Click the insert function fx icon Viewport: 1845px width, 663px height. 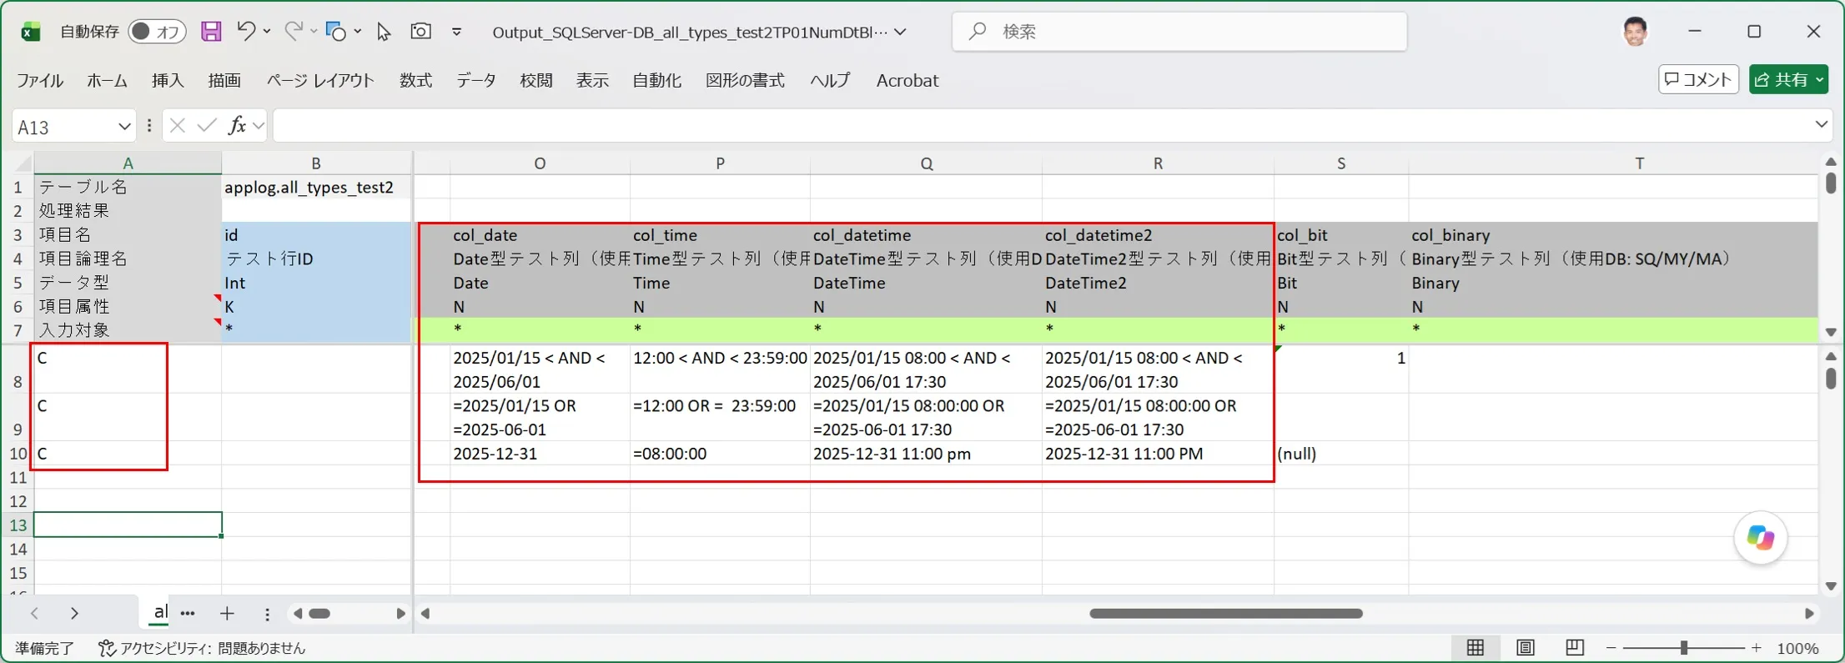238,126
